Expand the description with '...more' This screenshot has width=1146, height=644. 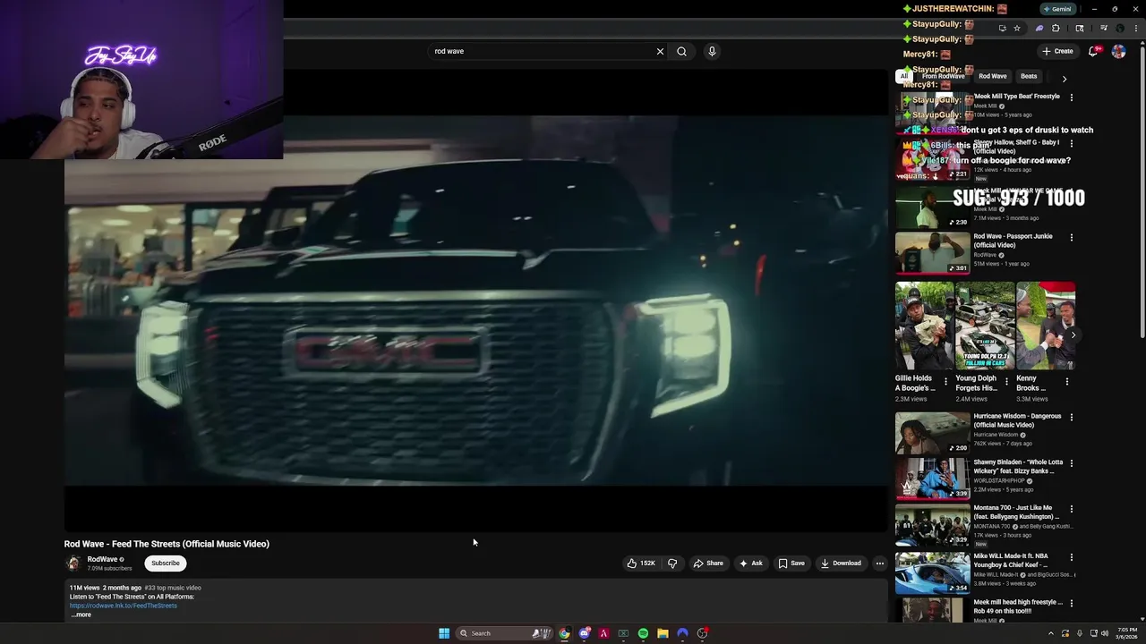coord(81,614)
